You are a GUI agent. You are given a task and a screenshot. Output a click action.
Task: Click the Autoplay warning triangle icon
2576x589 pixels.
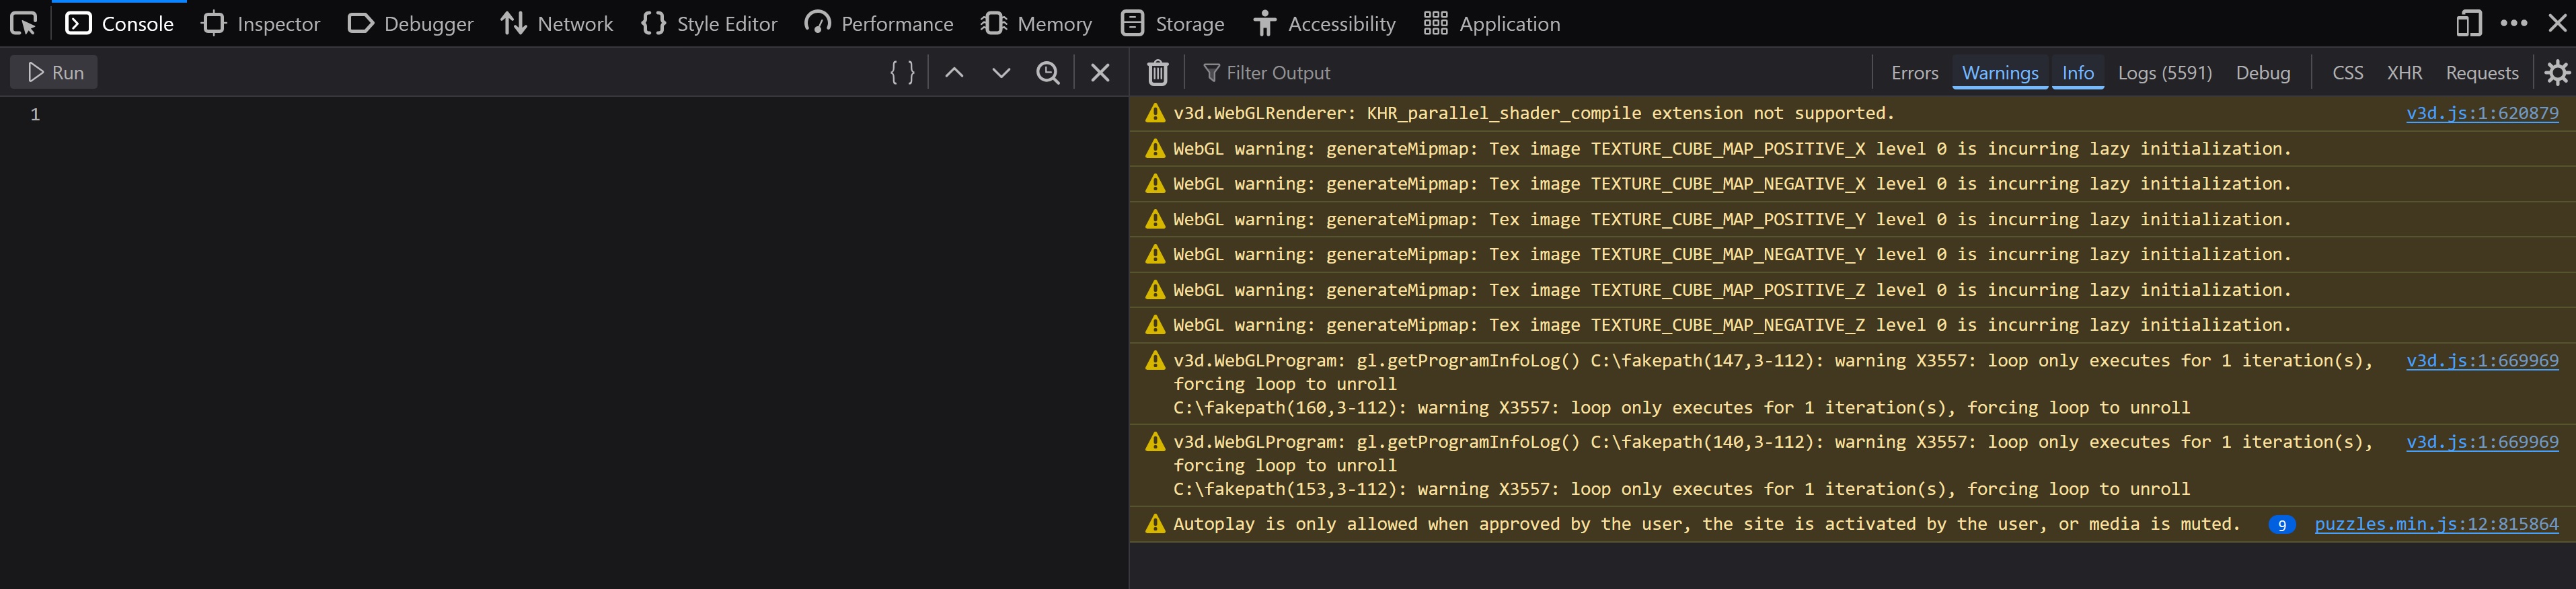[1155, 524]
